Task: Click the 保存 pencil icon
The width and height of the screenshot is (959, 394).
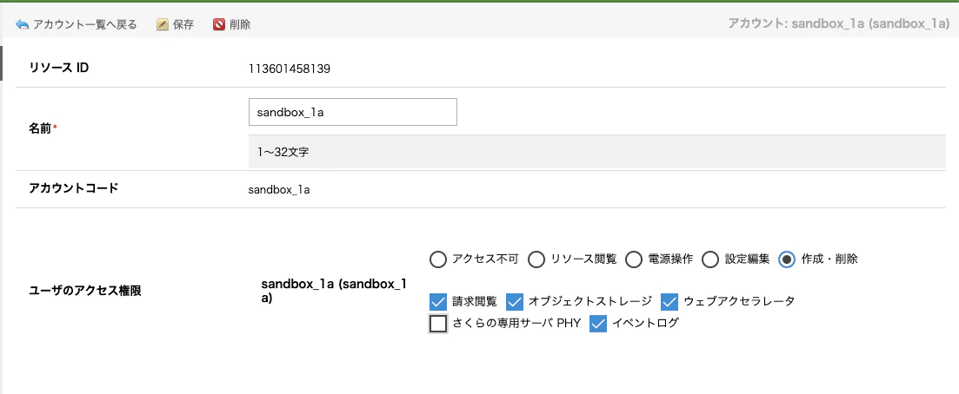Action: (x=162, y=24)
